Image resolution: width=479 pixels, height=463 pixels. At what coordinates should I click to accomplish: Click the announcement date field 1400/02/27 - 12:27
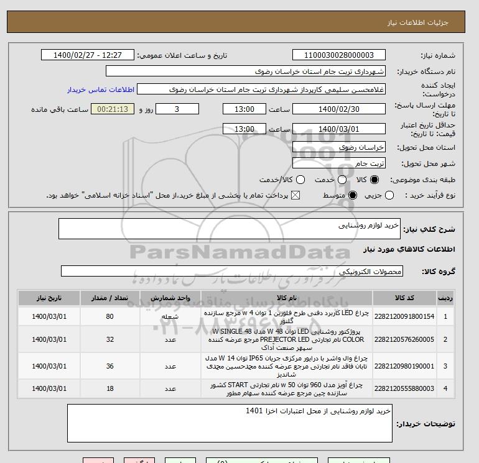pos(88,55)
